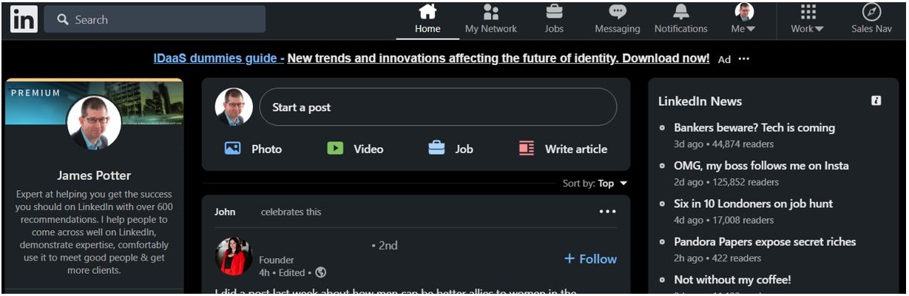This screenshot has height=296, width=909.
Task: Read 'Not without my coffee!' news
Action: click(x=732, y=280)
